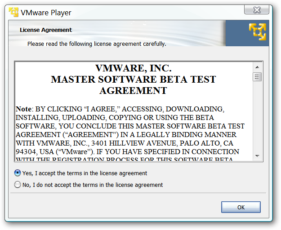Click the OK button
281x230 pixels.
(241, 207)
